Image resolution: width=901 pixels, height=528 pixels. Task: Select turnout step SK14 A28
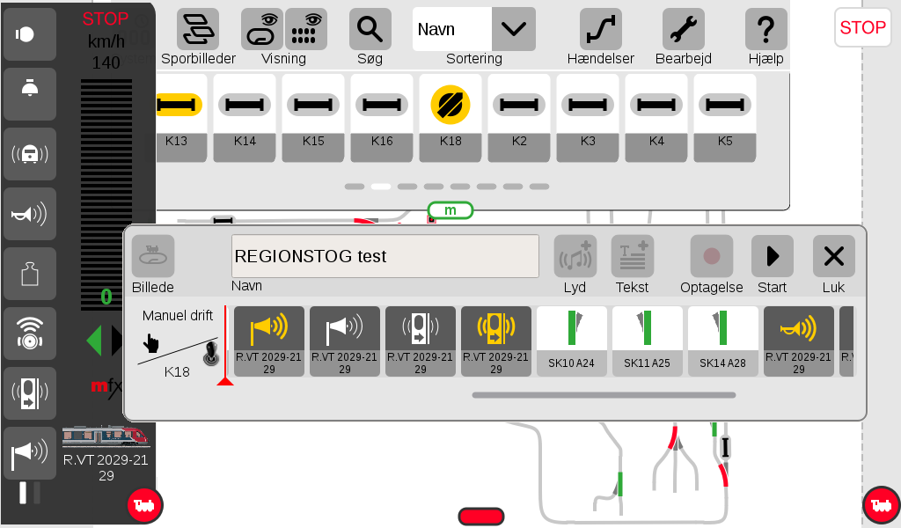723,341
